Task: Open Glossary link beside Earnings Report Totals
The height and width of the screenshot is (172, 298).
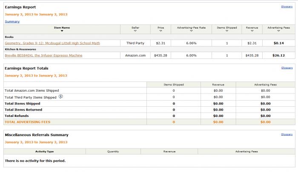Action: coord(287,68)
